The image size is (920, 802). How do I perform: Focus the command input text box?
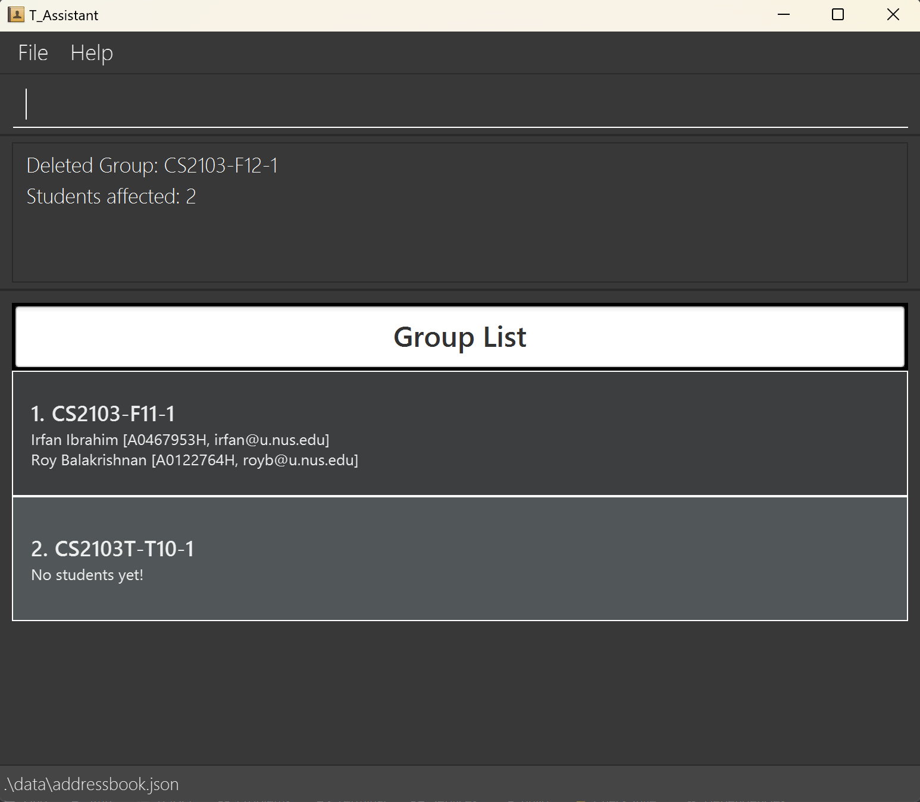(x=459, y=105)
